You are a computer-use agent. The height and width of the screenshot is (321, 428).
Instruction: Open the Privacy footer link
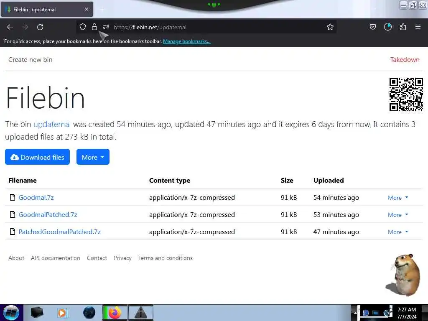[x=122, y=258]
